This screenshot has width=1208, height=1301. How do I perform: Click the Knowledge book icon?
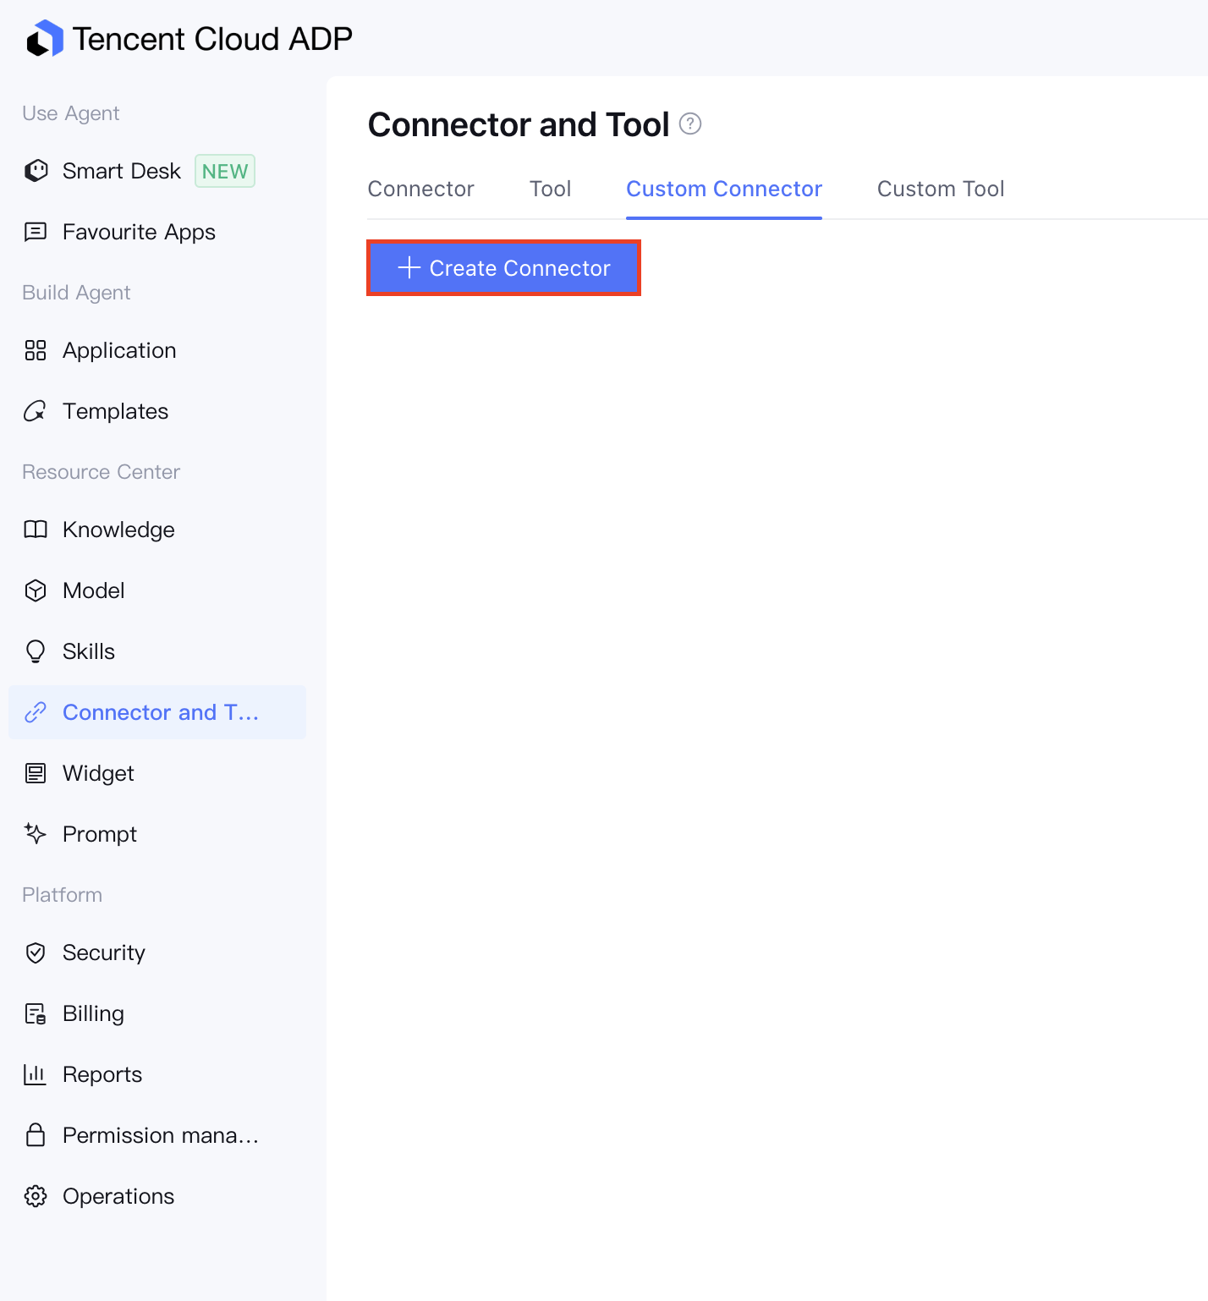[36, 530]
